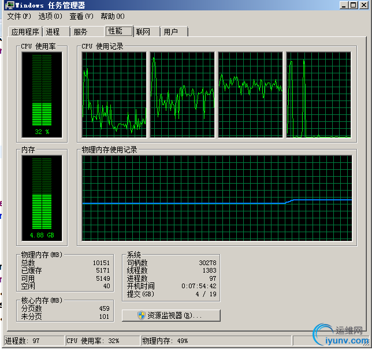Click the CPU 使用记录 group label
Screen dimensions: 372x350
click(x=102, y=46)
